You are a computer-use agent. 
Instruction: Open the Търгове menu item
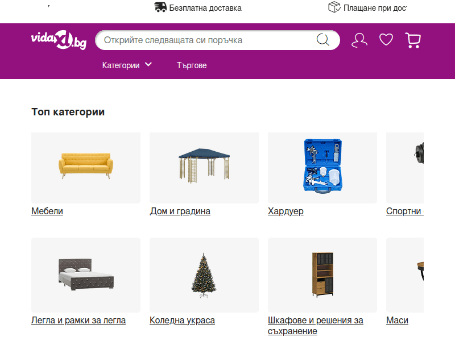point(192,65)
